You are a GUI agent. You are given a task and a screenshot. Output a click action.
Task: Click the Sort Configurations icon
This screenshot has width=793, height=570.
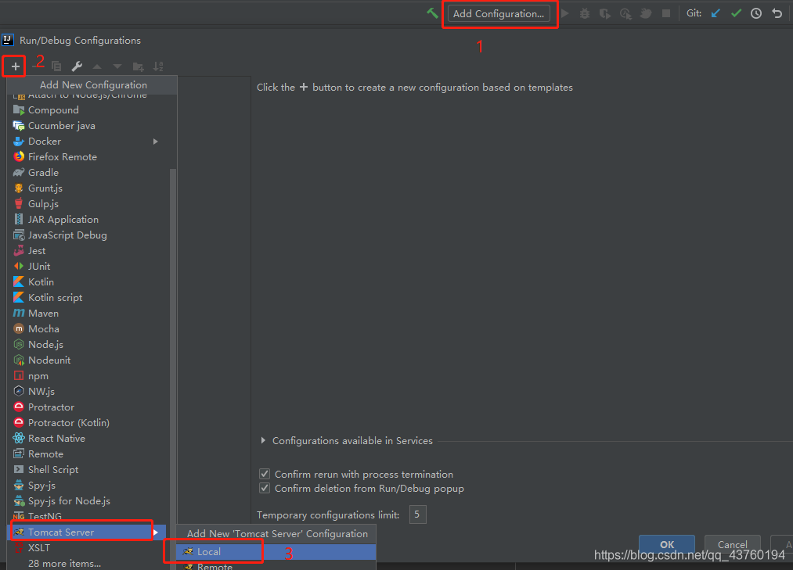pyautogui.click(x=158, y=66)
